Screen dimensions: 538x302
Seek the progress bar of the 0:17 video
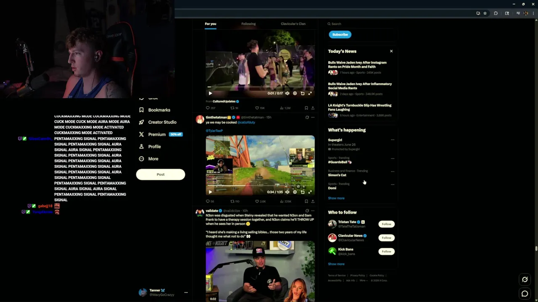tap(260, 87)
